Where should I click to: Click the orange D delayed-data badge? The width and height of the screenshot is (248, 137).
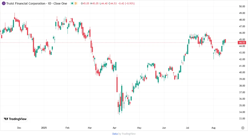click(x=76, y=3)
